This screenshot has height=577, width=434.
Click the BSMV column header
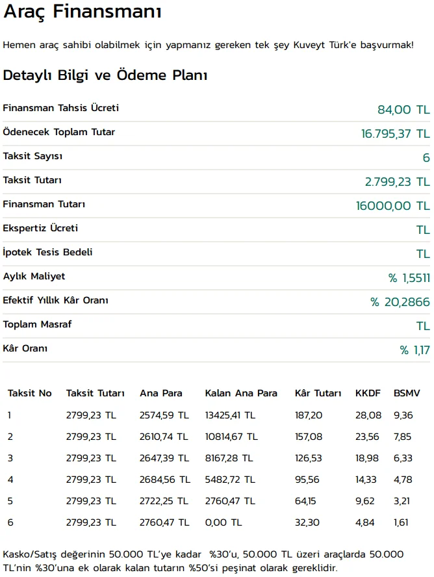(407, 393)
